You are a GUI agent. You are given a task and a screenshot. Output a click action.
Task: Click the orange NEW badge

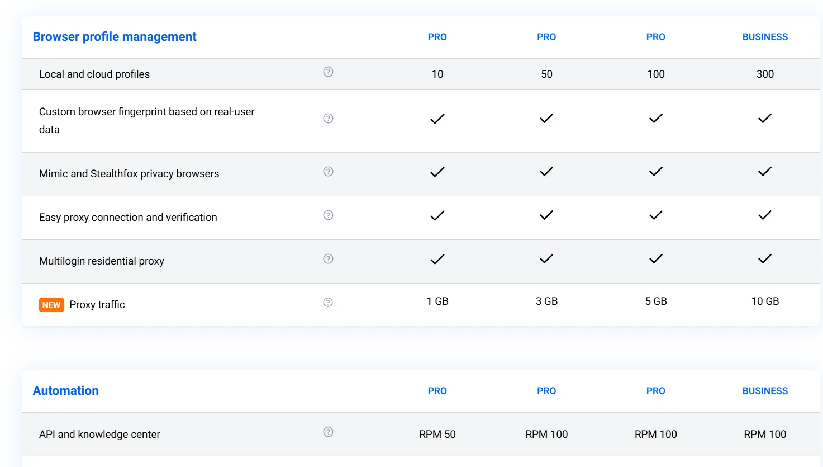coord(51,305)
